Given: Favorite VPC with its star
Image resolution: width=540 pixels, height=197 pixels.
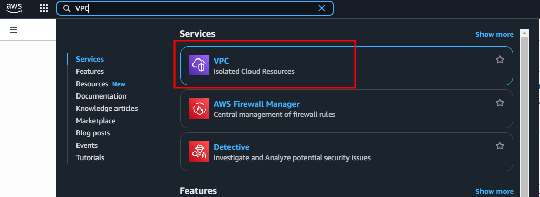Looking at the screenshot, I should coord(500,60).
